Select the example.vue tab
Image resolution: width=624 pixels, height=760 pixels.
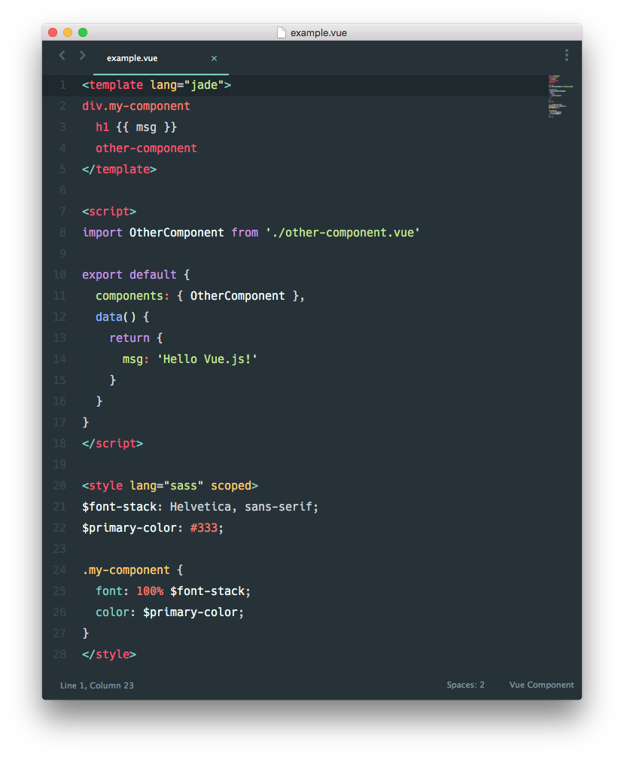click(132, 58)
